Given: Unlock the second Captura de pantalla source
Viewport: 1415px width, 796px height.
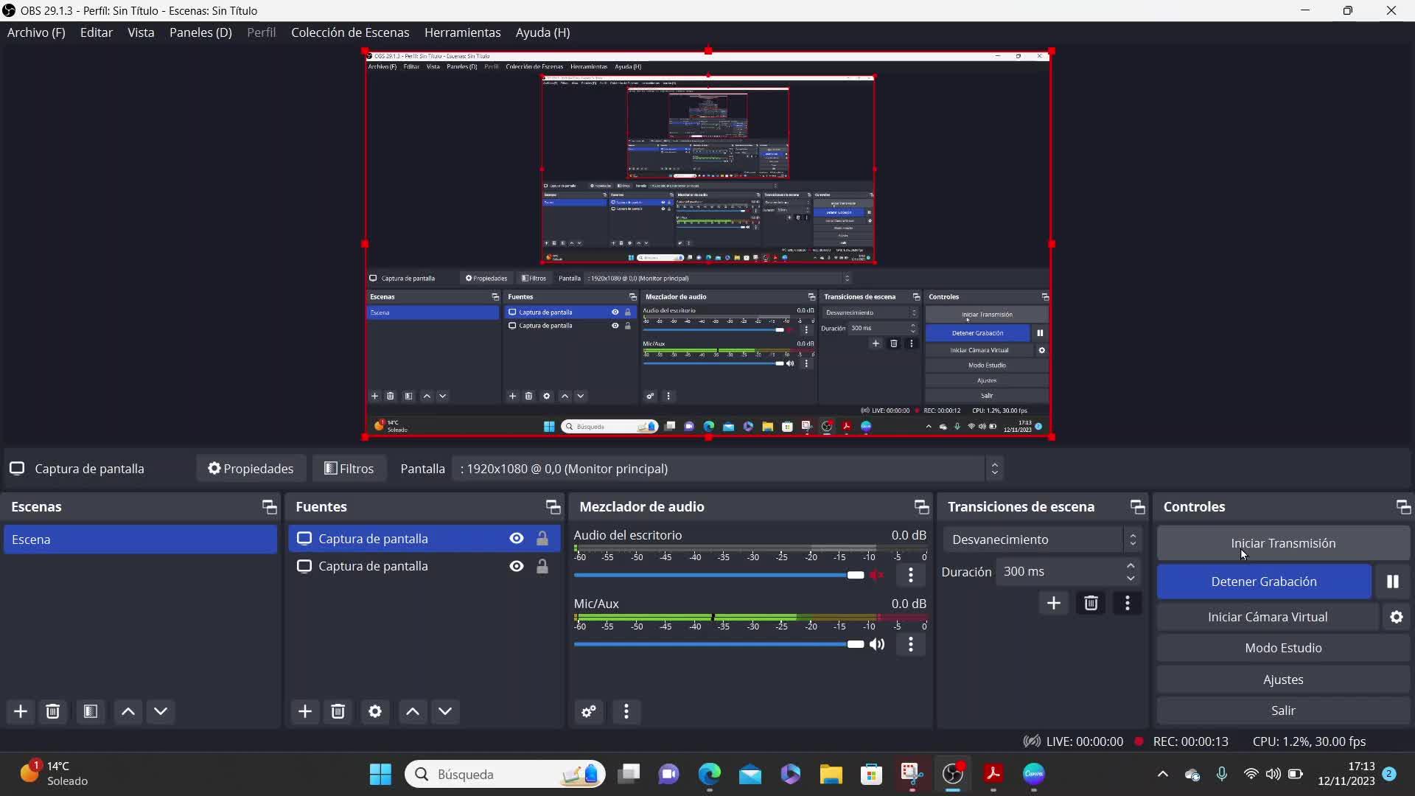Looking at the screenshot, I should [542, 566].
